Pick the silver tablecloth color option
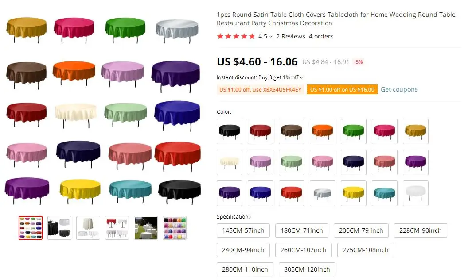Screen dimensions: 468x280 point(322,193)
